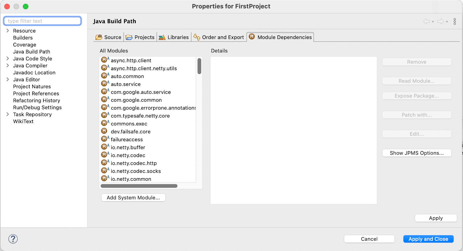Screen dimensions: 463x251
Task: Select Javadoc Location in the tree
Action: tap(34, 72)
